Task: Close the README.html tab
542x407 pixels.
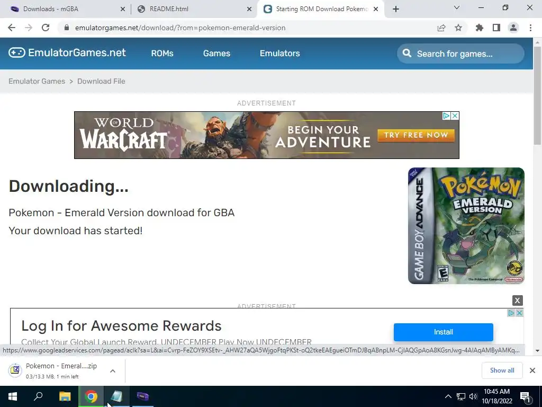Action: pos(249,9)
